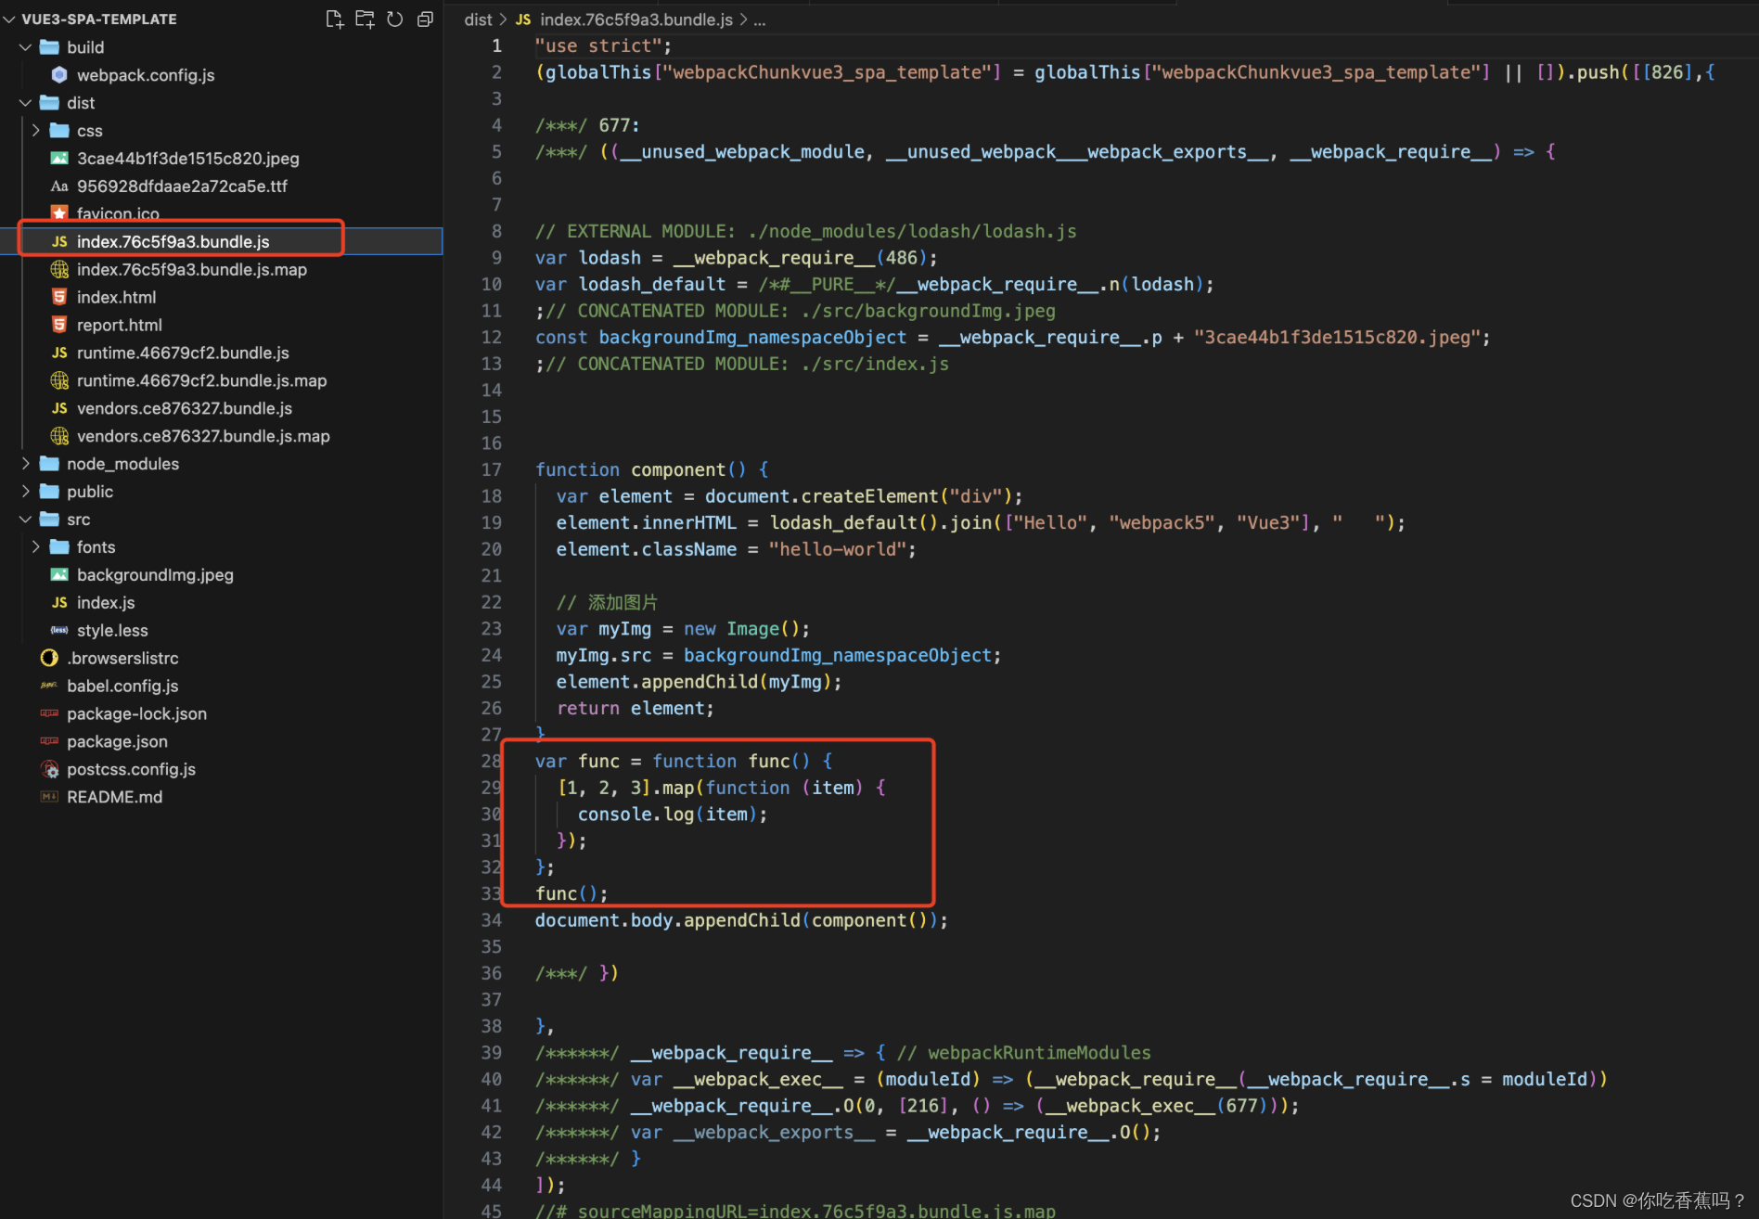Screen dimensions: 1759x1219
Task: Click the css folder icon
Action: click(59, 131)
